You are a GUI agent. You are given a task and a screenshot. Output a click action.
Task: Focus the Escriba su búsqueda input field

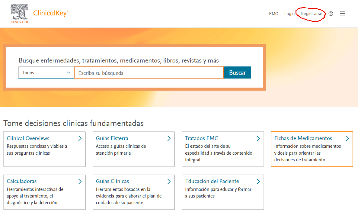149,73
